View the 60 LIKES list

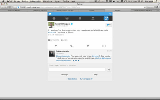pyautogui.click(x=64, y=40)
